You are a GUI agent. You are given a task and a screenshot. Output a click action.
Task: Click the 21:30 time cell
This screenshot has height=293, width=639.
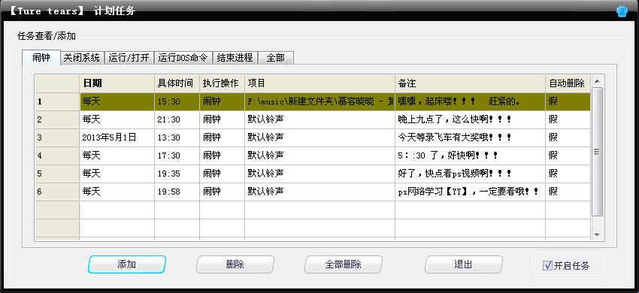point(177,119)
